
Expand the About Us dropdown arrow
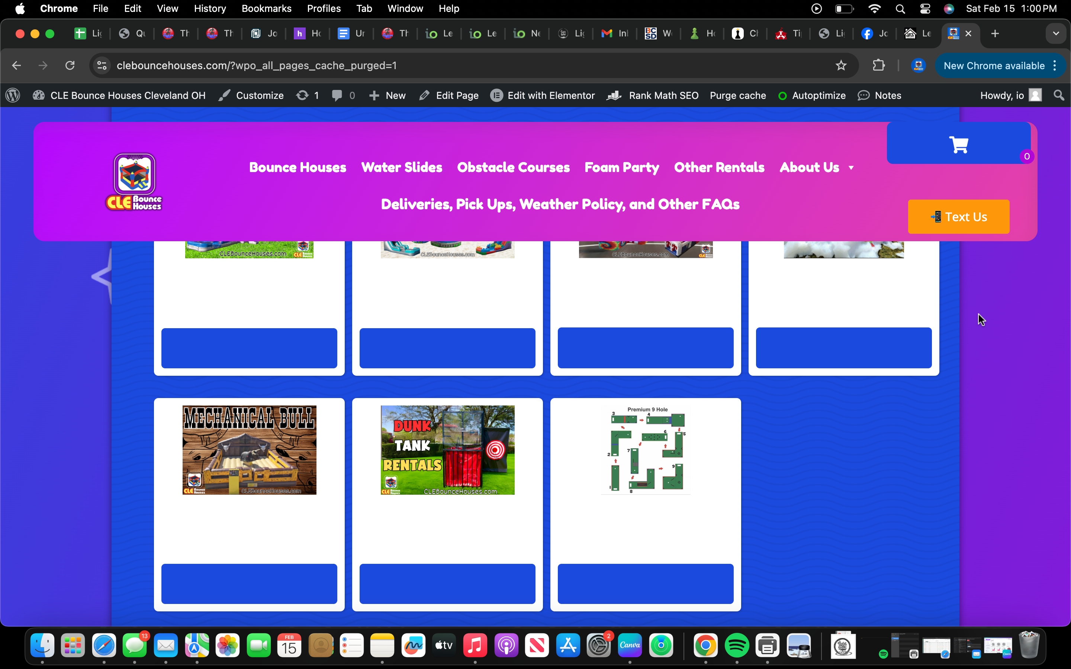(851, 168)
